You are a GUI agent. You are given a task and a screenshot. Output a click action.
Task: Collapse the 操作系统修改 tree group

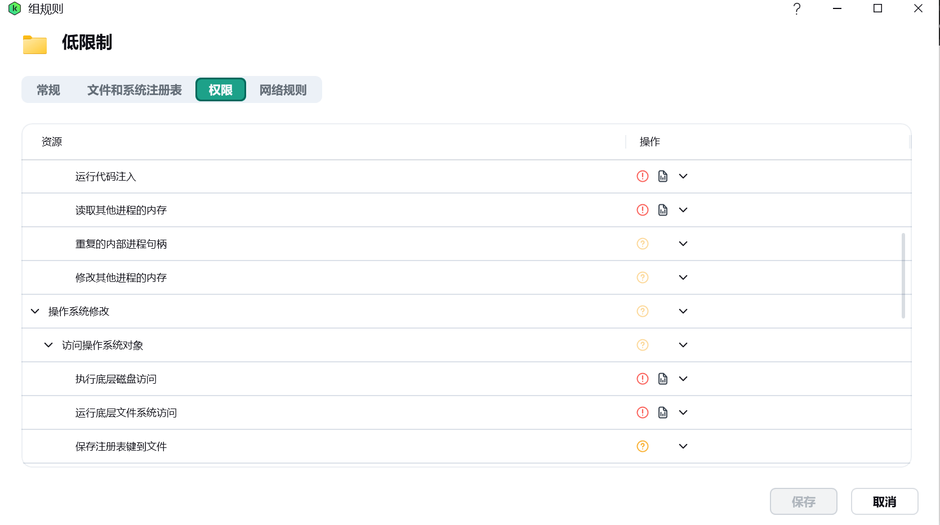(35, 311)
